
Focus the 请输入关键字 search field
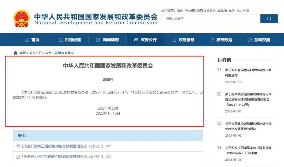211,19
